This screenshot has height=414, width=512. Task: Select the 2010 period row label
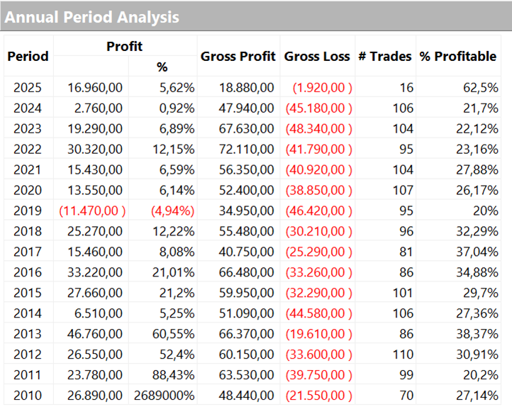28,396
